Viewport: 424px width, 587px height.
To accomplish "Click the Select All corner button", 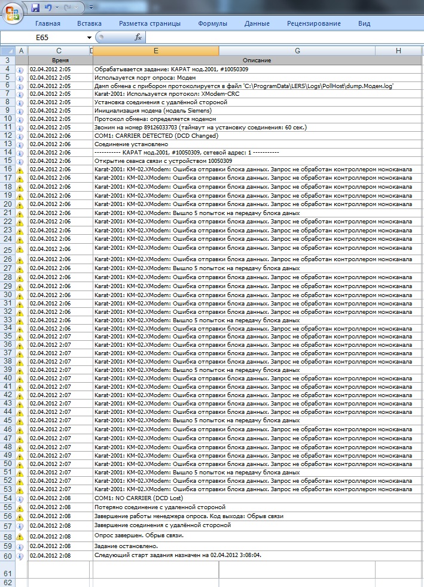I will click(x=8, y=50).
